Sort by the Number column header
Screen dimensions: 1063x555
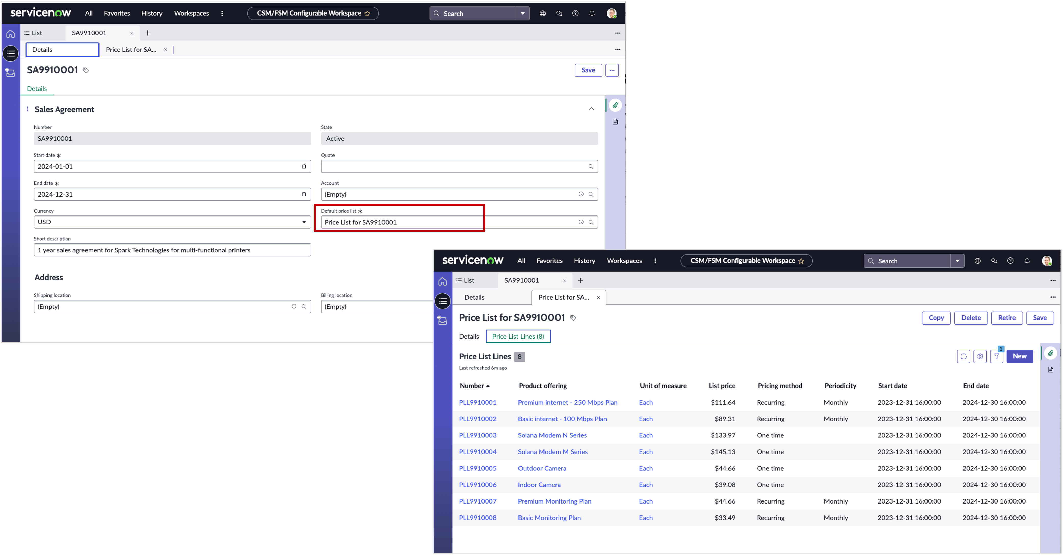click(475, 386)
